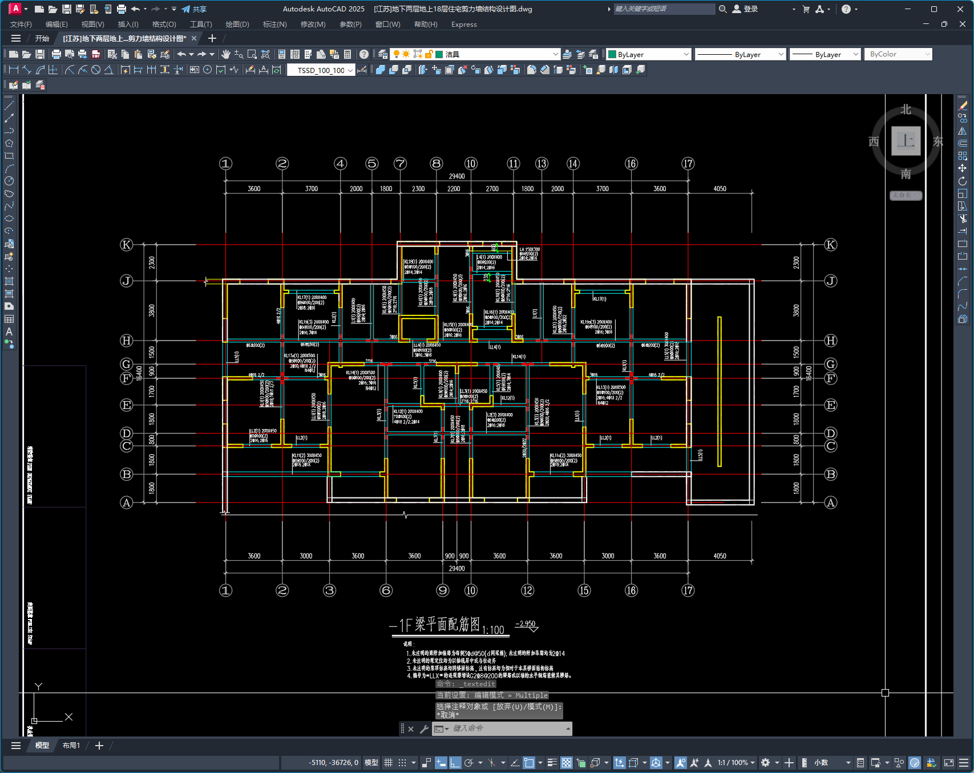Toggle annotation visibility in the status bar

coord(680,763)
